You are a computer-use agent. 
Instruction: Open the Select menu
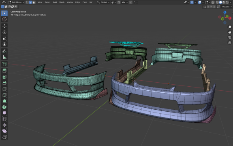pyautogui.click(x=47, y=2)
